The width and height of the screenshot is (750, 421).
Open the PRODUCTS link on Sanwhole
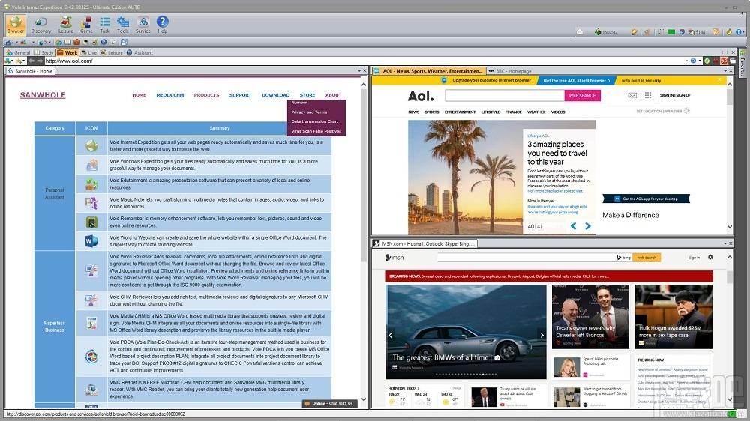click(x=207, y=95)
